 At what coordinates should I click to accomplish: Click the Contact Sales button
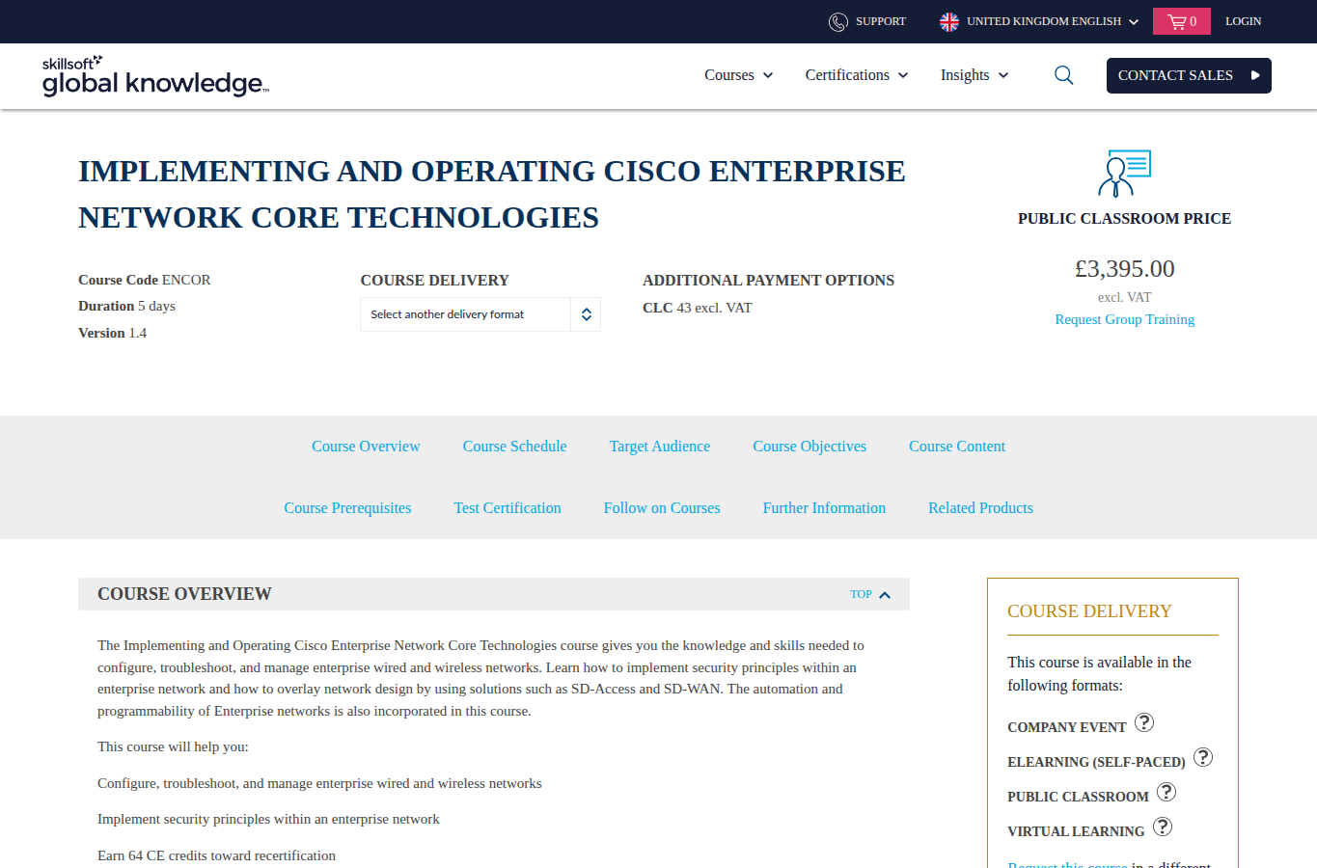(x=1189, y=75)
